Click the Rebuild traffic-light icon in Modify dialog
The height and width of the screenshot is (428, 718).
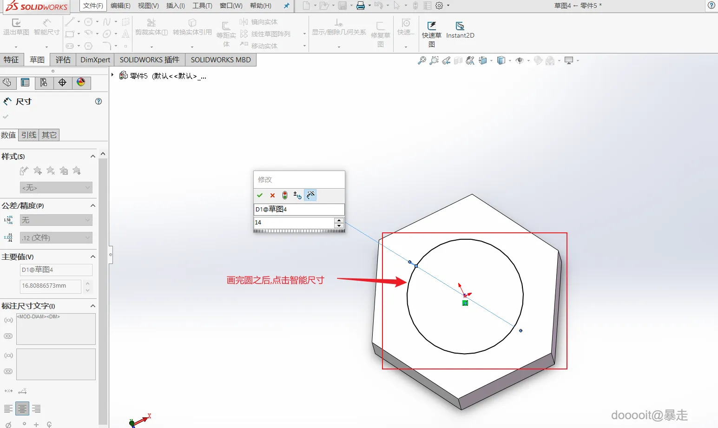(285, 195)
